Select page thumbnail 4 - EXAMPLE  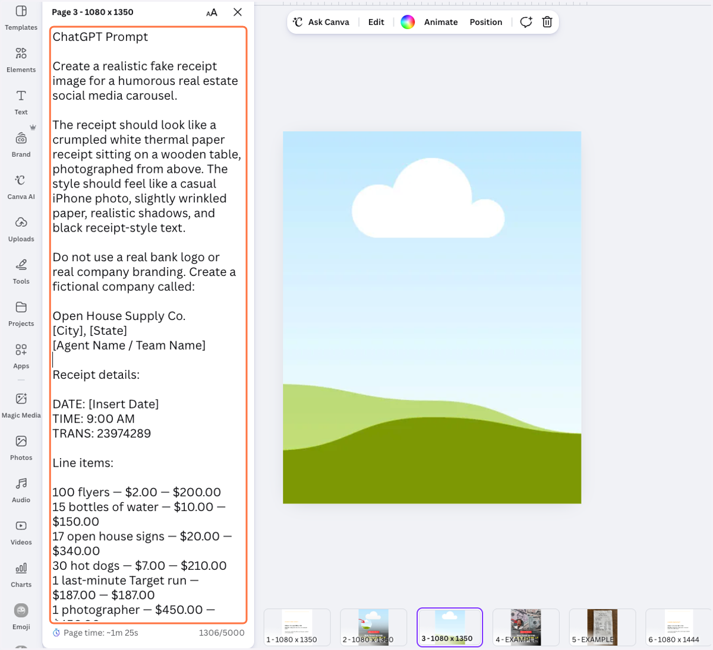[526, 627]
